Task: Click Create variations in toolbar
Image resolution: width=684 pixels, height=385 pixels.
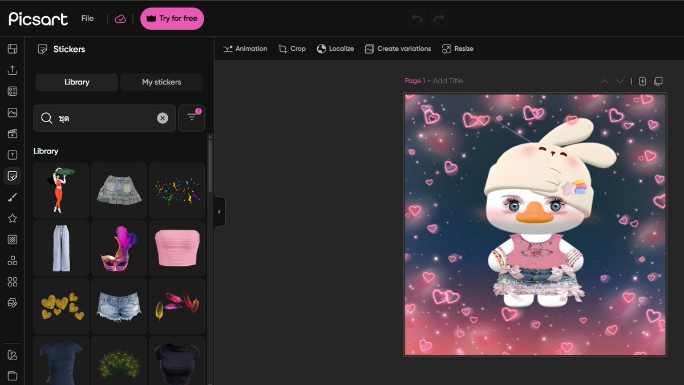Action: click(x=398, y=48)
